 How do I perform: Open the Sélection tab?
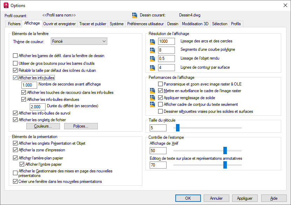[220, 24]
